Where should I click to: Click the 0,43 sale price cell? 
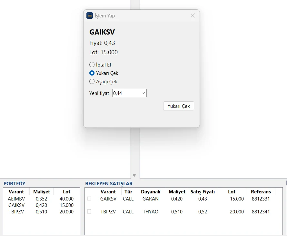coord(203,199)
